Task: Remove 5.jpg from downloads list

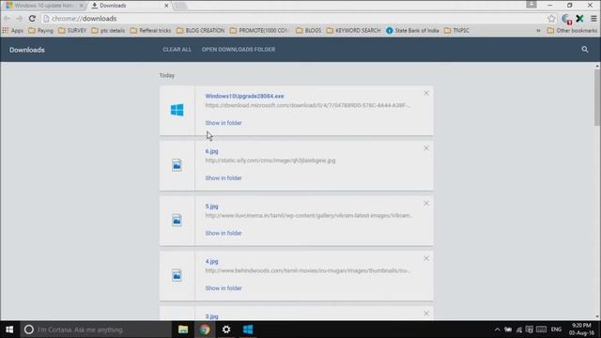Action: pyautogui.click(x=426, y=203)
